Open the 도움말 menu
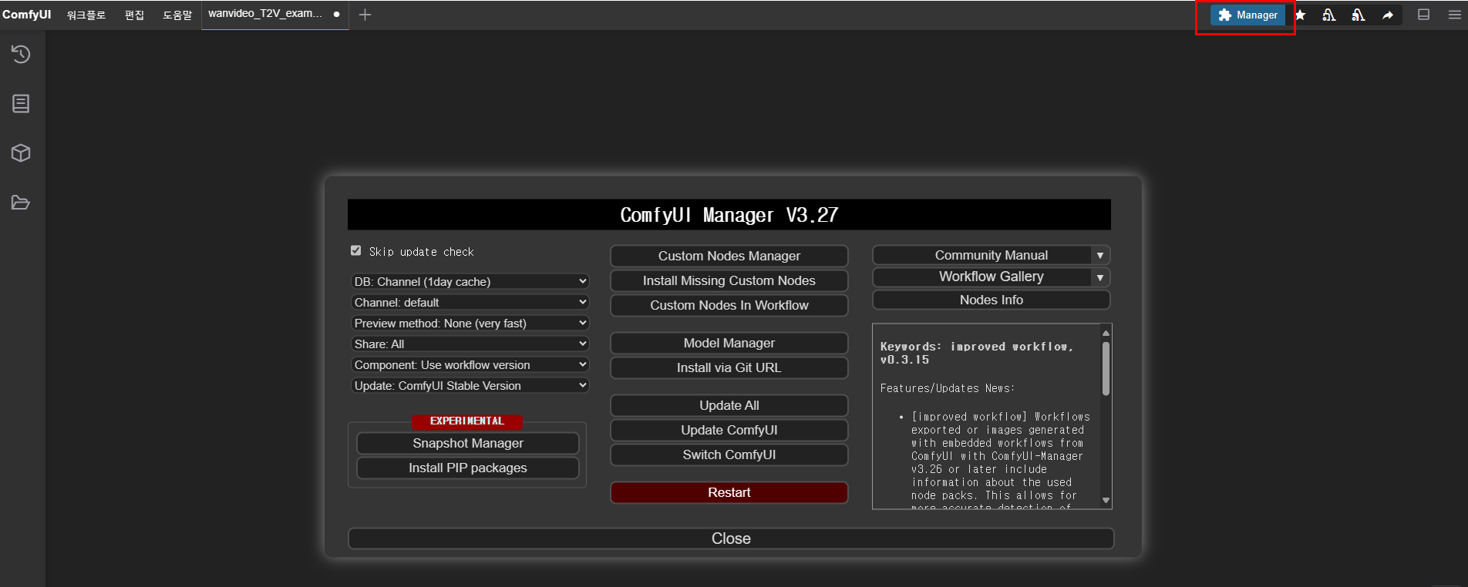1468x587 pixels. click(177, 15)
